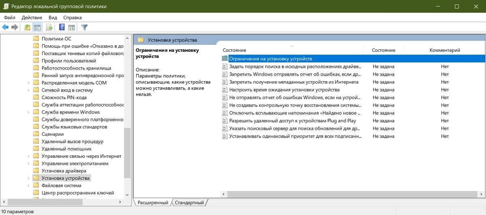Switch to the Стандартный tab

click(190, 202)
